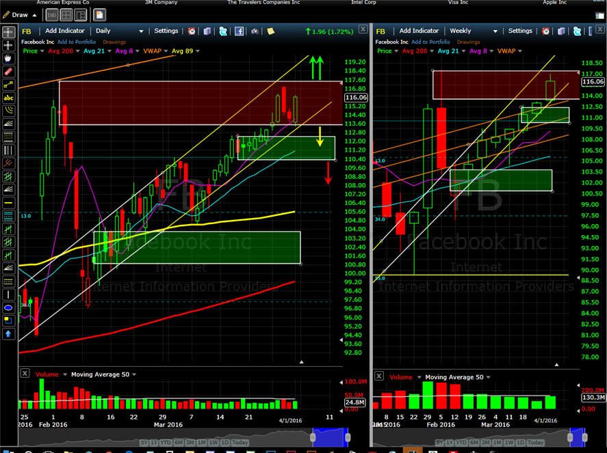Select the blue ellipse drawing tool
The image size is (607, 453).
(8, 308)
